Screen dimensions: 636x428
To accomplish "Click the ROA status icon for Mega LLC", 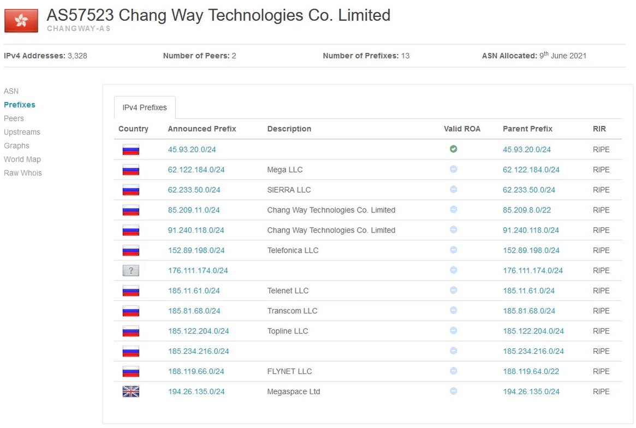I will 453,169.
